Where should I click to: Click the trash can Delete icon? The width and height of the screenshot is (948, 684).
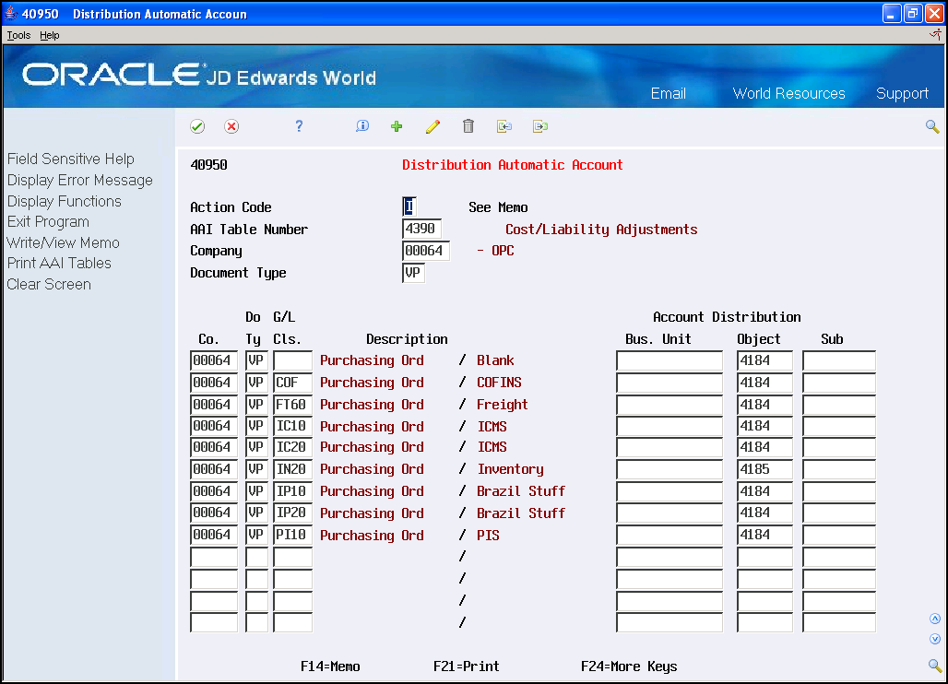468,125
